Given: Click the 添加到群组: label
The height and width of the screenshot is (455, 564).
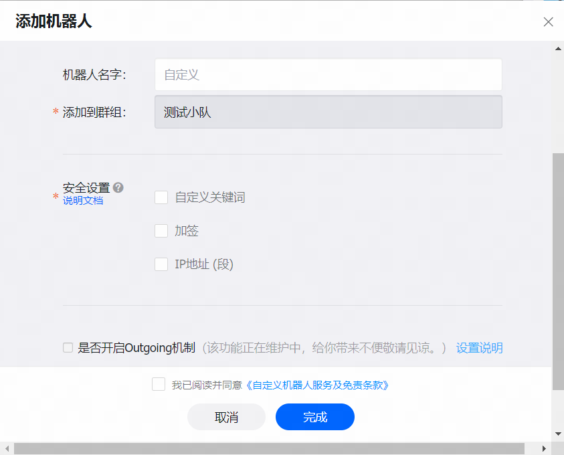Looking at the screenshot, I should point(94,112).
